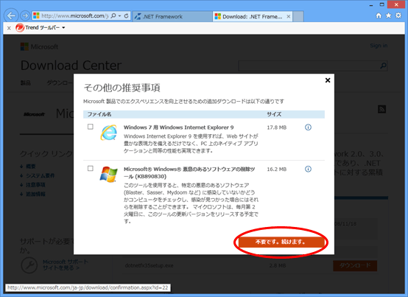Screen dimensions: 408x297
Task: Close the その他の推奨事項 dialog
Action: point(328,80)
